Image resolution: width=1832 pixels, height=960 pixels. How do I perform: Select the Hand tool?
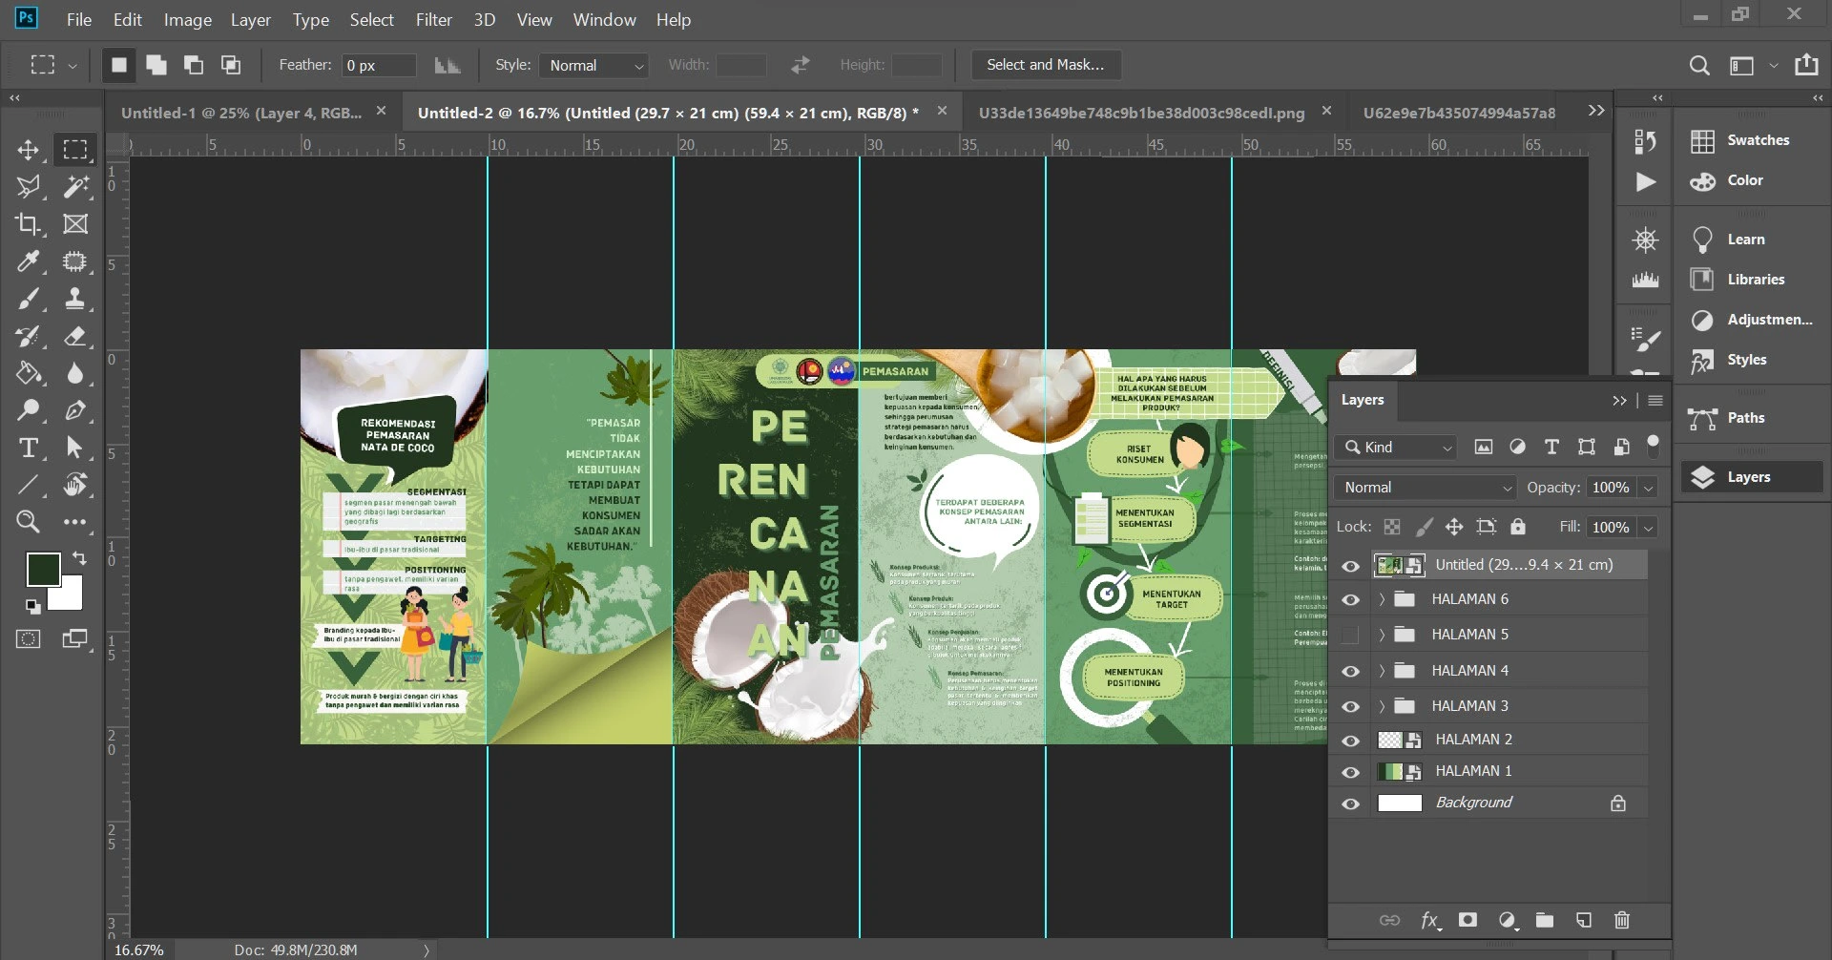[x=75, y=485]
